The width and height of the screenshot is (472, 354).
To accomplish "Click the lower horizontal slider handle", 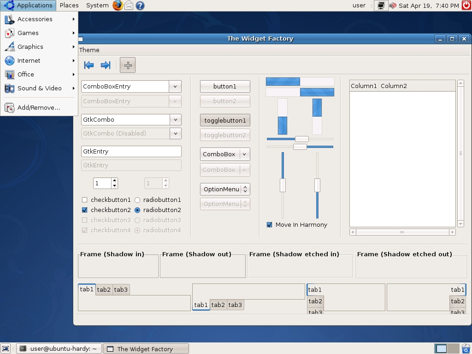I will [300, 147].
